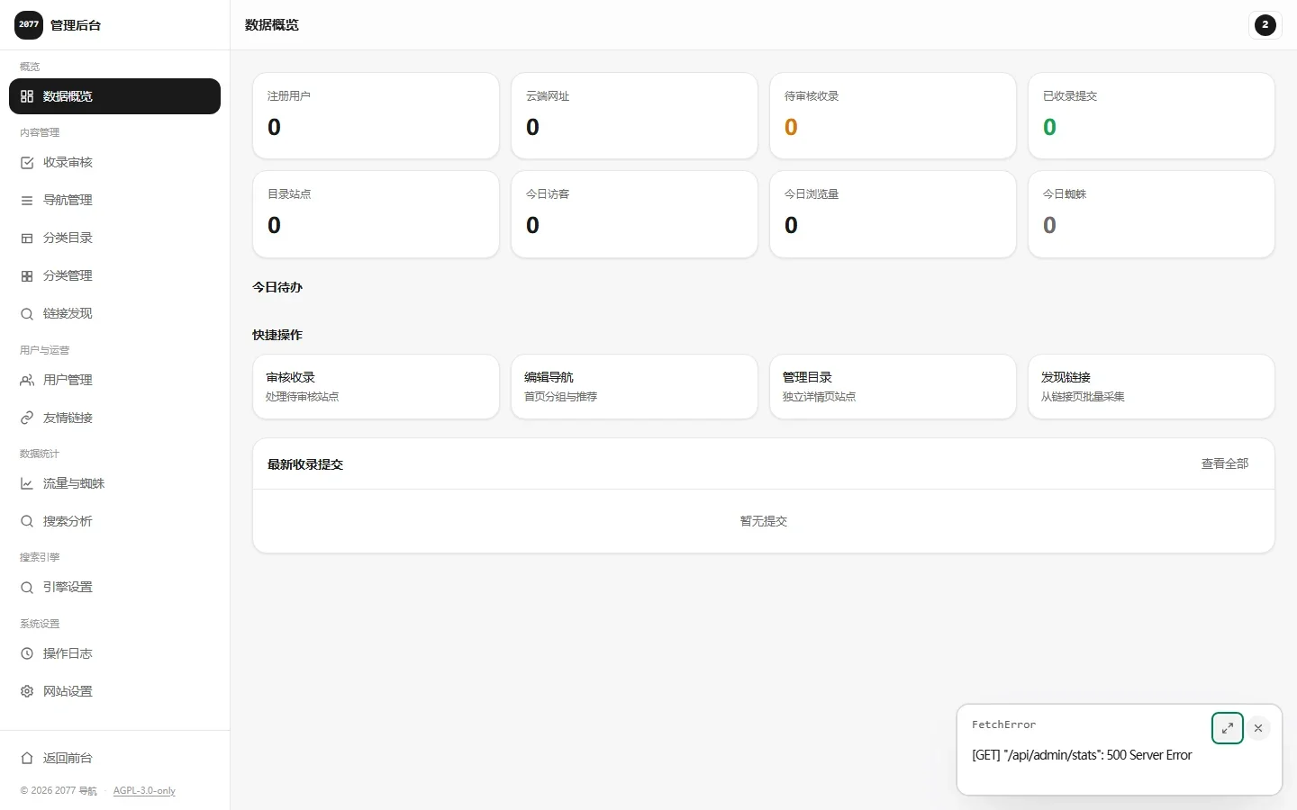The width and height of the screenshot is (1297, 810).
Task: Click the notification badge showing 2
Action: [x=1265, y=25]
